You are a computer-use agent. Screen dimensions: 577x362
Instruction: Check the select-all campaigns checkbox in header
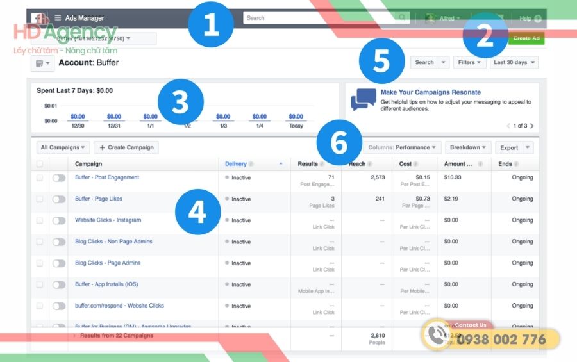coord(40,164)
